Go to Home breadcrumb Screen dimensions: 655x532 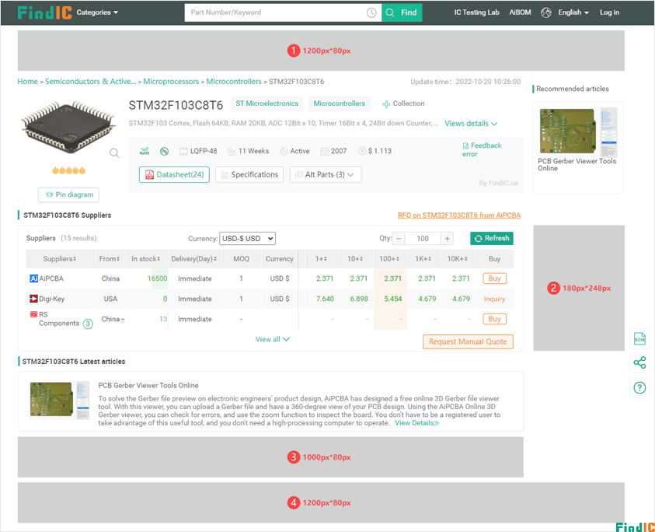27,82
